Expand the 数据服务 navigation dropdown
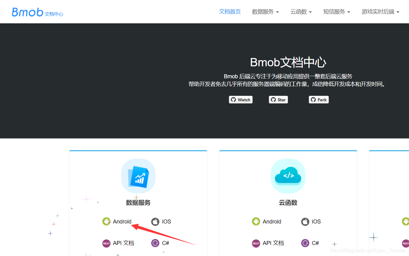The image size is (409, 256). (265, 12)
